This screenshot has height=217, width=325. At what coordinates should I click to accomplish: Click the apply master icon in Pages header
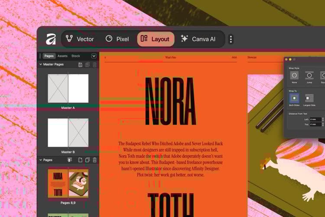(70, 160)
